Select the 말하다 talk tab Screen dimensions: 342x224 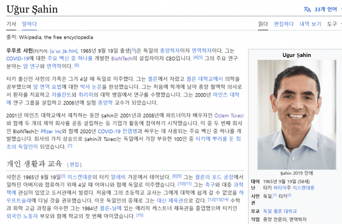(29, 24)
